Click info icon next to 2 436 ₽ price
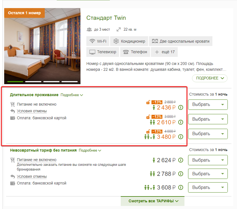 [181, 108]
